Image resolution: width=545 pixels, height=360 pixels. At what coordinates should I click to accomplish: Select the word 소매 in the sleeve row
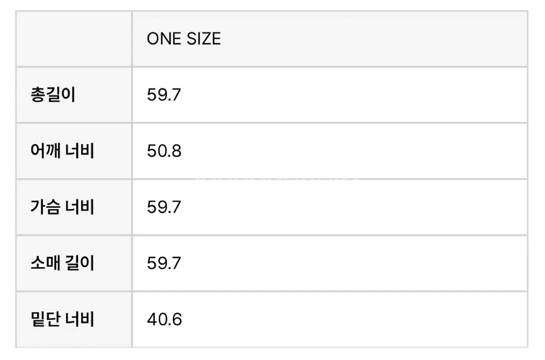click(x=46, y=263)
